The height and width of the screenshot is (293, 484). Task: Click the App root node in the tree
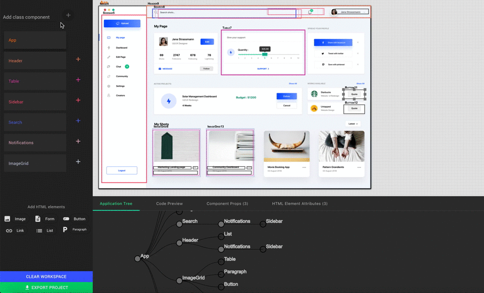point(137,259)
